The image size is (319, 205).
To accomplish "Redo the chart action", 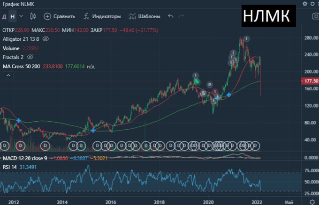I will [181, 16].
